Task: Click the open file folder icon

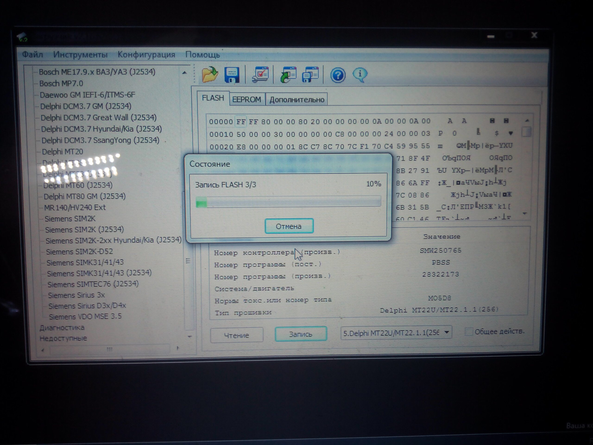Action: [210, 75]
